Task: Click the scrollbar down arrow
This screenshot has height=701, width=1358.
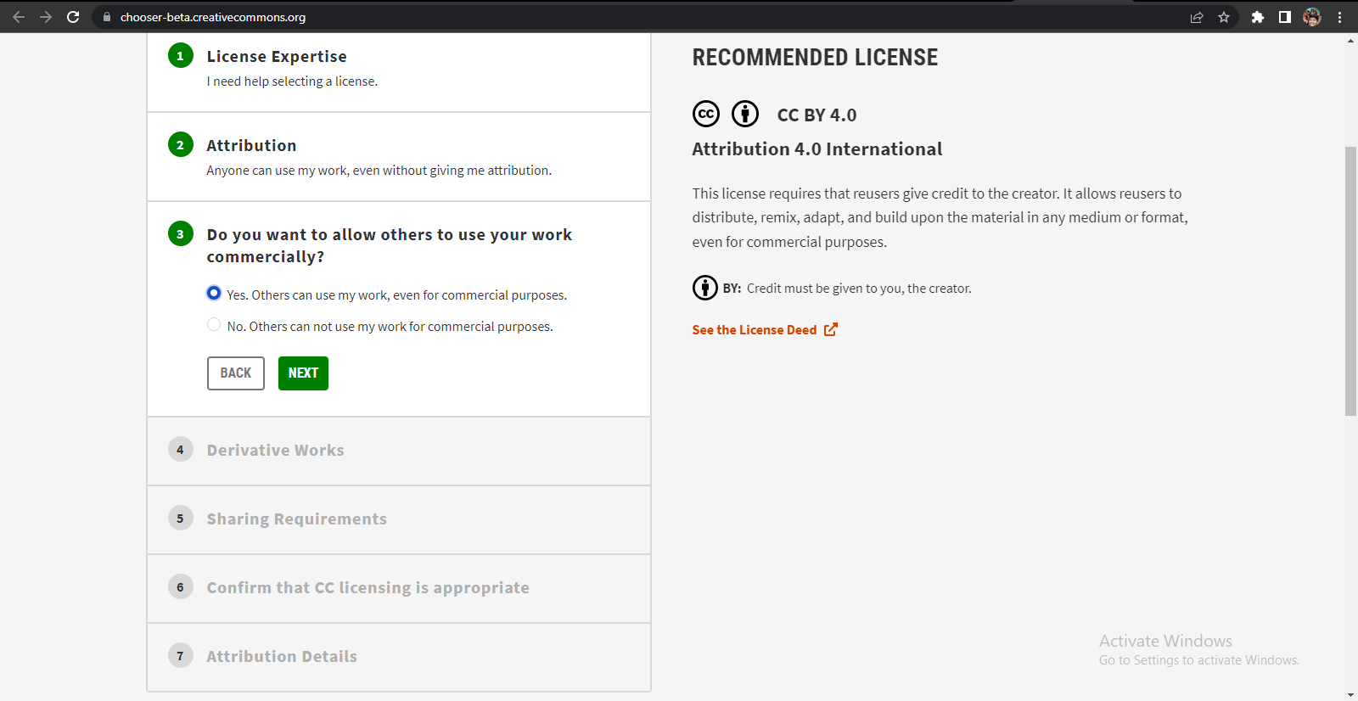Action: pyautogui.click(x=1350, y=694)
